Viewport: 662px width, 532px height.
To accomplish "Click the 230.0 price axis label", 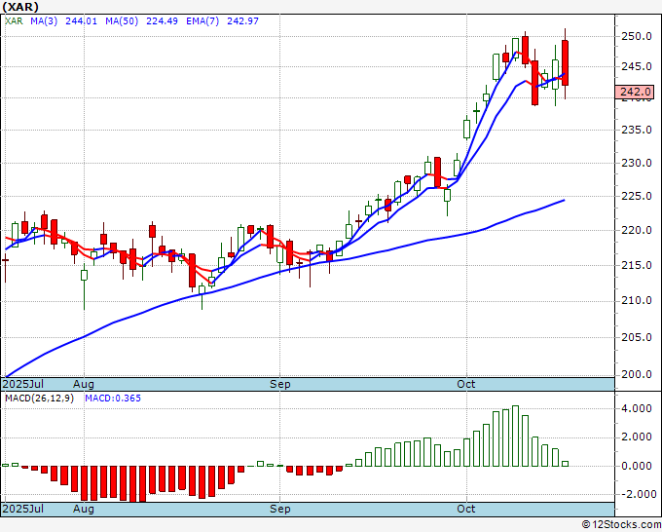I will [x=637, y=163].
